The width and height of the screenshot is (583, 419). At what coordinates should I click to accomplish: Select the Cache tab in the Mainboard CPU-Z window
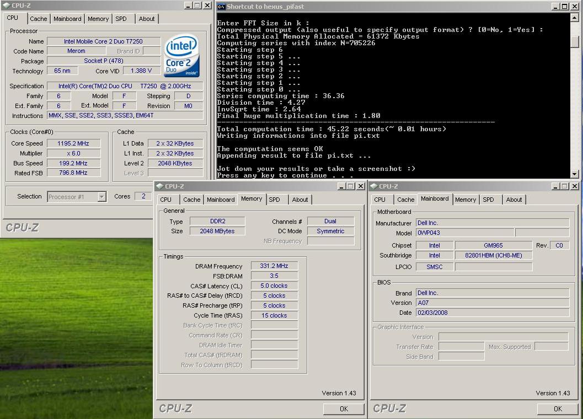405,199
